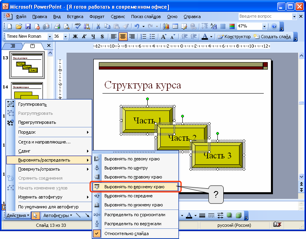Insert table icon in standard toolbar
This screenshot has height=239, width=306.
tap(175, 26)
